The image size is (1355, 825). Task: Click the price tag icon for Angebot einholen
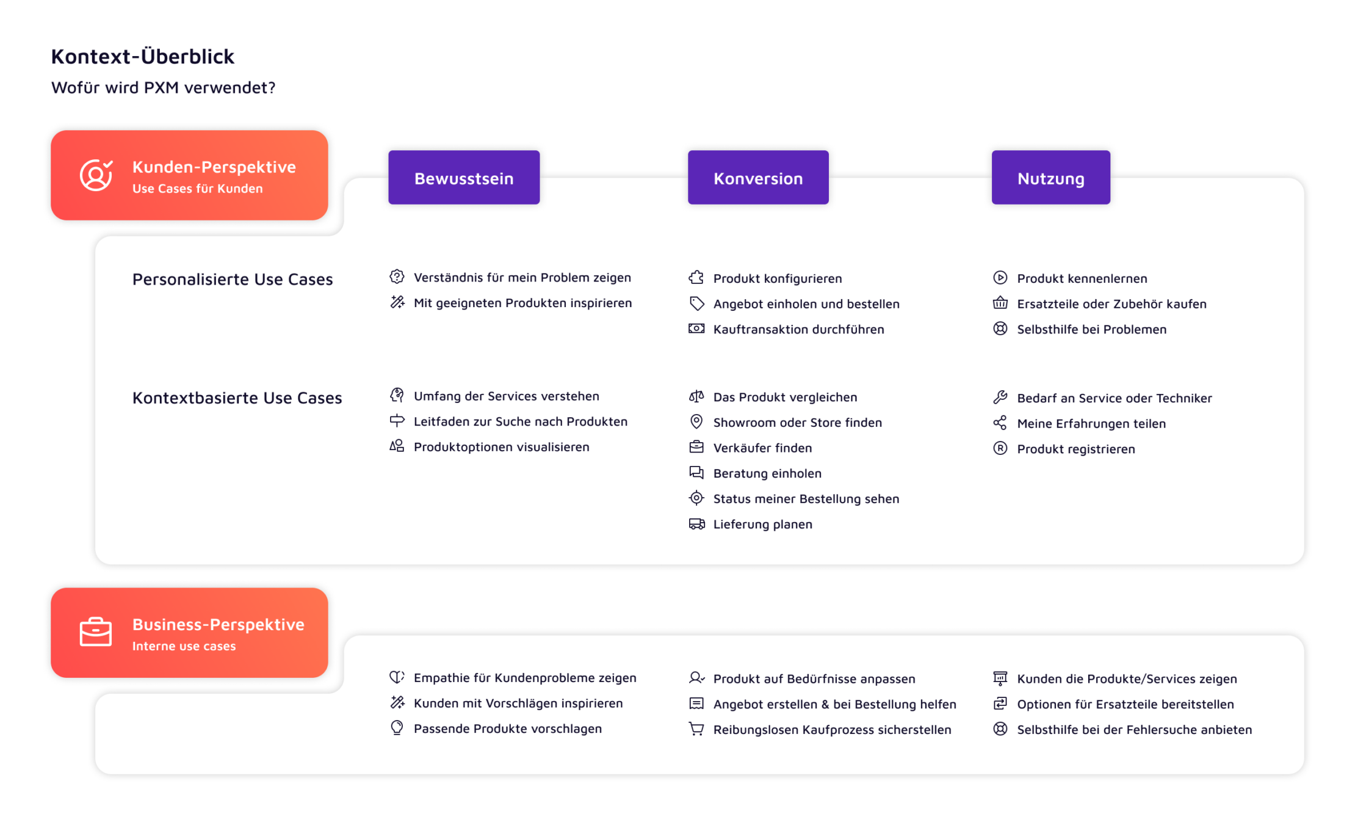(696, 303)
